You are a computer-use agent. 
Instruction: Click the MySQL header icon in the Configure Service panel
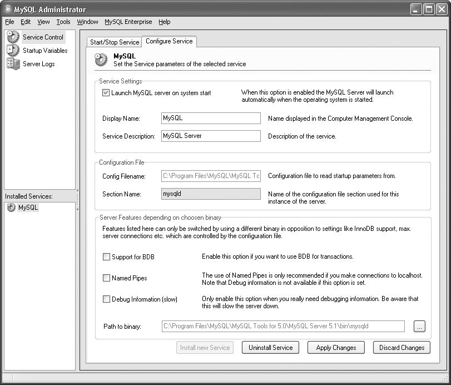point(101,60)
